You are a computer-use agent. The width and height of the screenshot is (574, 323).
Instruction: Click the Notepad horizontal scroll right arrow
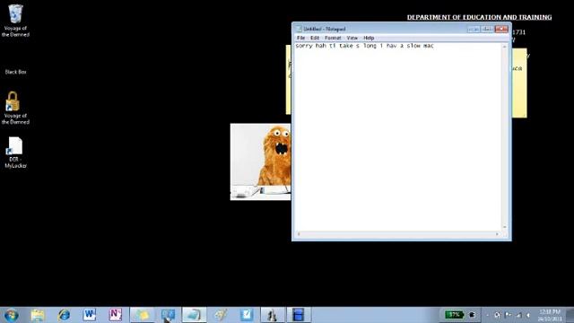(497, 234)
